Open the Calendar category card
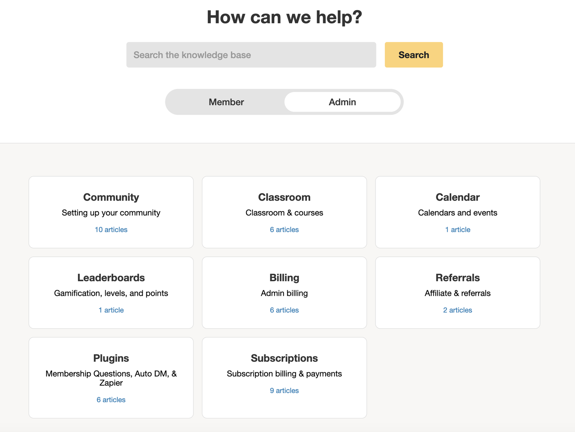575x432 pixels. click(457, 197)
